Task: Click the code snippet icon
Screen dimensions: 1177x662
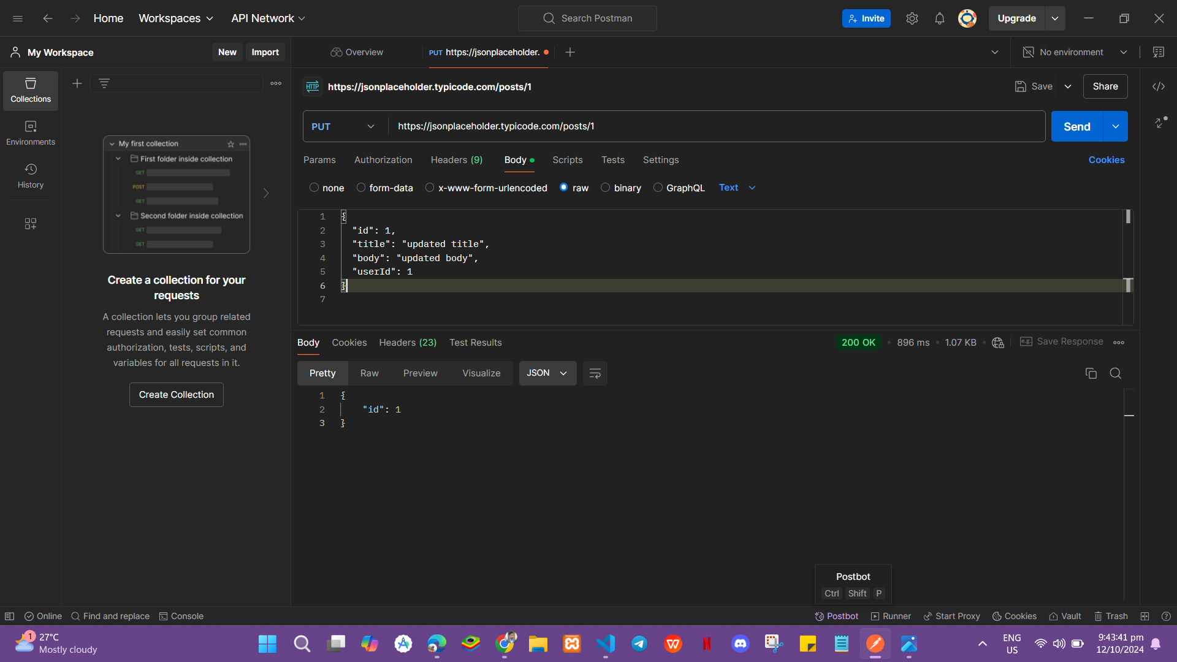Action: [1158, 86]
